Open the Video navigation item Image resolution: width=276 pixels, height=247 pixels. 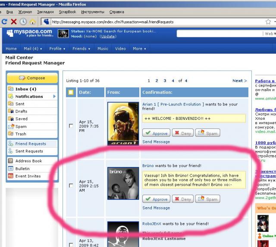120,48
